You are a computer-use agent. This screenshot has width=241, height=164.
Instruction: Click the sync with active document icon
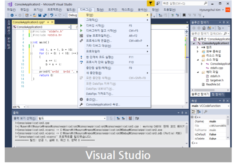pyautogui.click(x=209, y=28)
